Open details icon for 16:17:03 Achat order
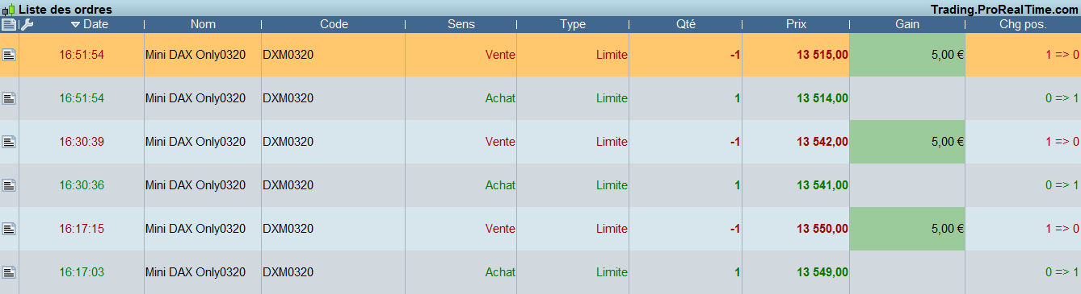The height and width of the screenshot is (294, 1081). [x=9, y=272]
